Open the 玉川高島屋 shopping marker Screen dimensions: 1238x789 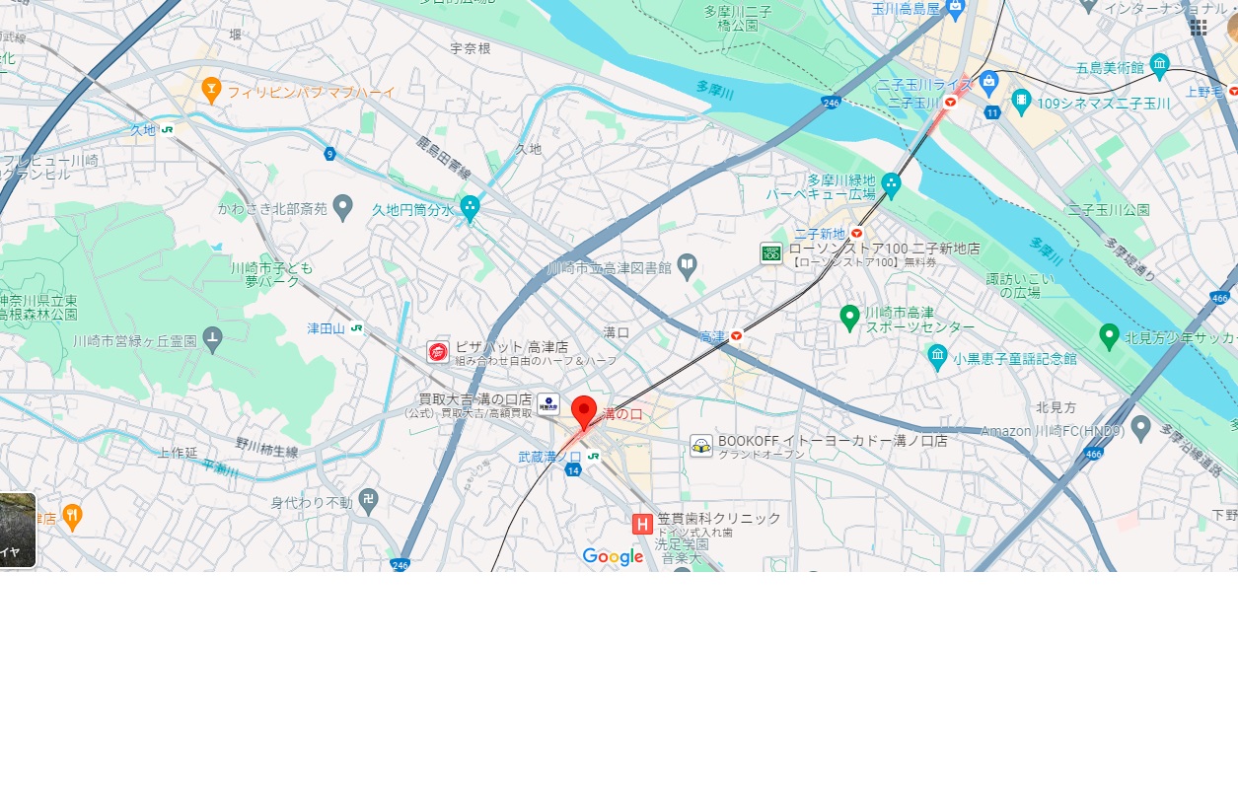click(955, 10)
